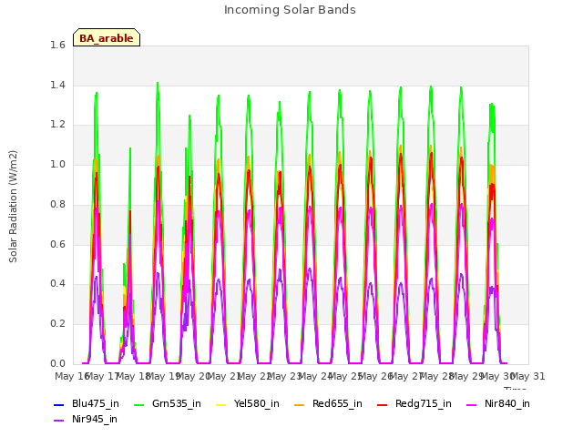Click the Yel580_in legend label
Viewport: 583px width, 437px height.
pos(256,403)
